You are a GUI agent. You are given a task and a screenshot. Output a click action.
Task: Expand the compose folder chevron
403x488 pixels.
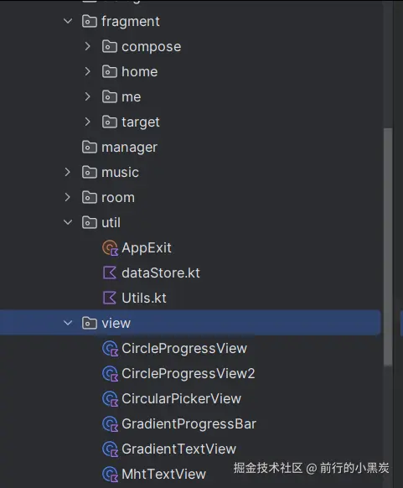coord(88,46)
